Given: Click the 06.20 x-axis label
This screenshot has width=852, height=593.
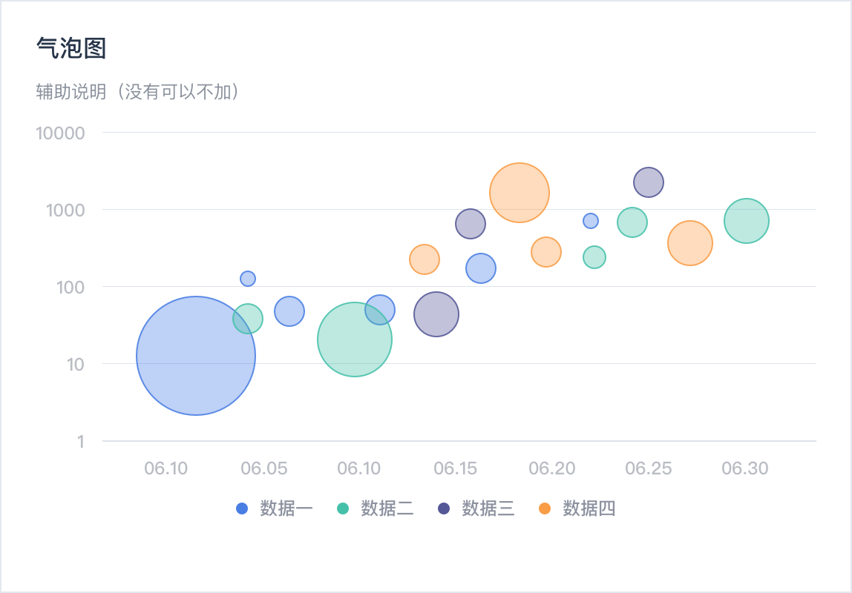Looking at the screenshot, I should (x=552, y=468).
